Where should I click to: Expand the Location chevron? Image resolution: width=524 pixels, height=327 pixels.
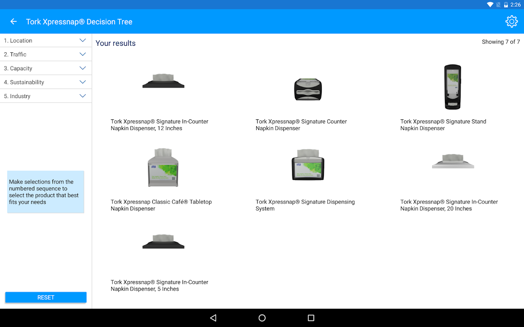pos(83,40)
